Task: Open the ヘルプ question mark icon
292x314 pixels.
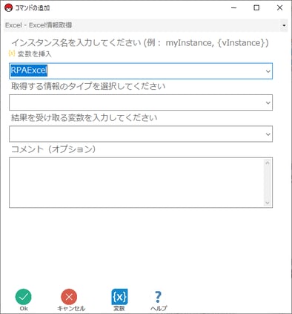Action: coord(158,296)
